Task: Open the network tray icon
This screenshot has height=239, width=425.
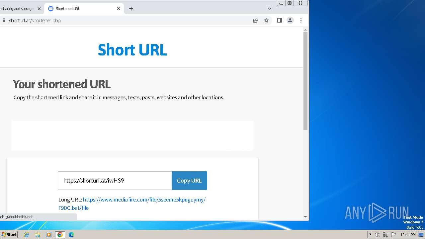Action: (385, 235)
